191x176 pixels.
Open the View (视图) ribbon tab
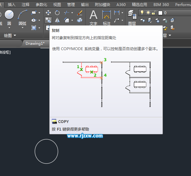coord(57,5)
